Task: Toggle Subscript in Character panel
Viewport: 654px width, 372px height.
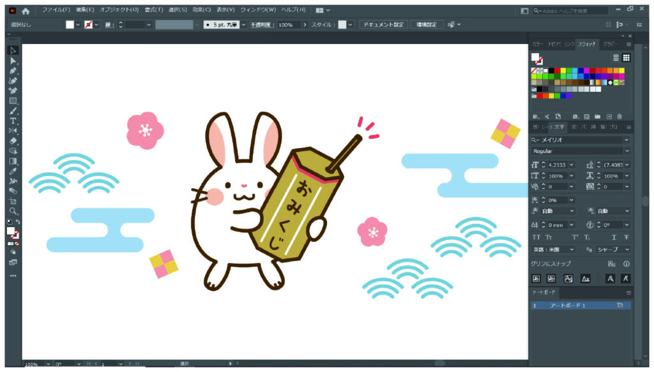Action: (x=587, y=237)
